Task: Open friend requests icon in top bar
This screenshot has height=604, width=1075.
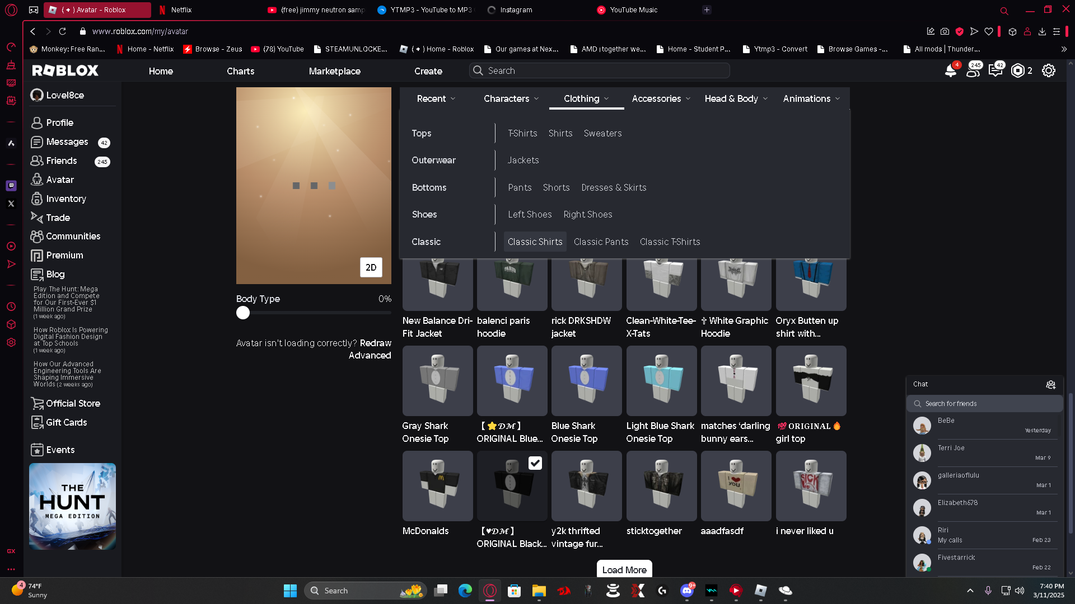Action: click(x=973, y=71)
